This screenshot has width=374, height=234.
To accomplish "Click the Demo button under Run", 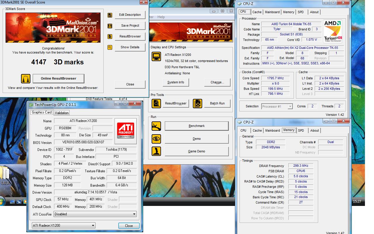I will tap(197, 139).
